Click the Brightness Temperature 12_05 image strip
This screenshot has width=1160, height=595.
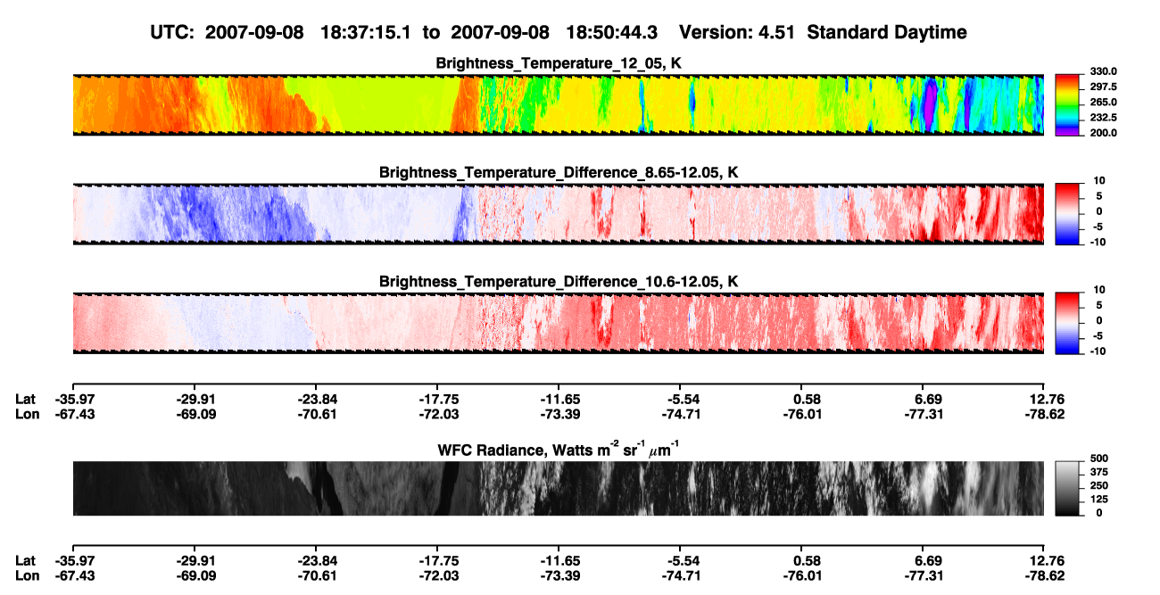(x=558, y=104)
